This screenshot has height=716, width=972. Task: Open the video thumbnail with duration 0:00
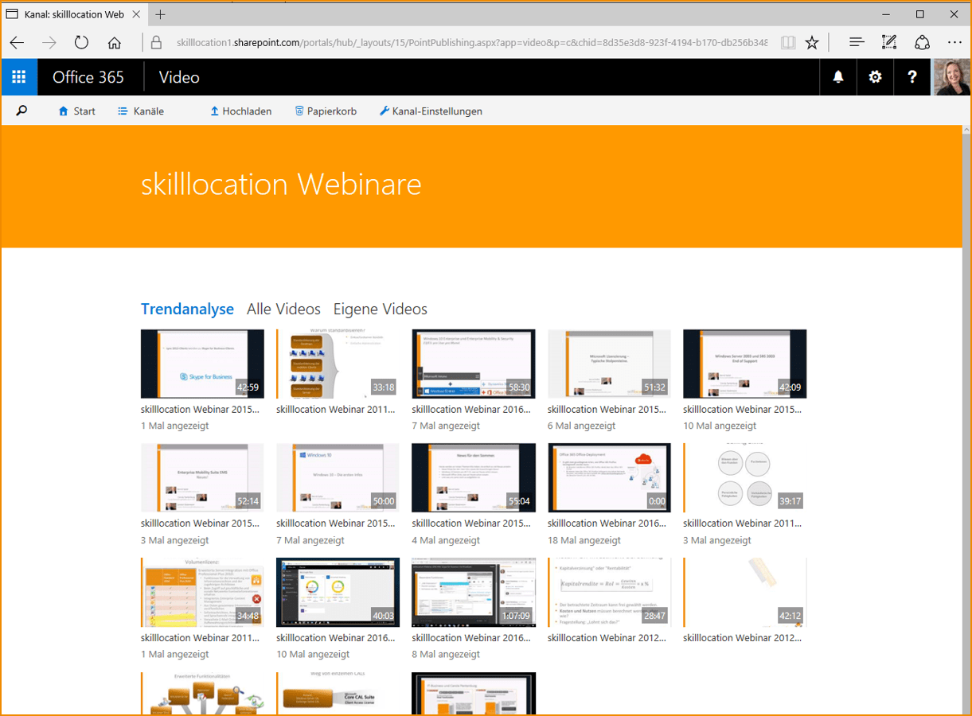[x=609, y=477]
